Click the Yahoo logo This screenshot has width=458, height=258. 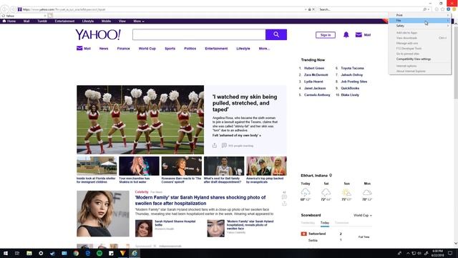[98, 34]
